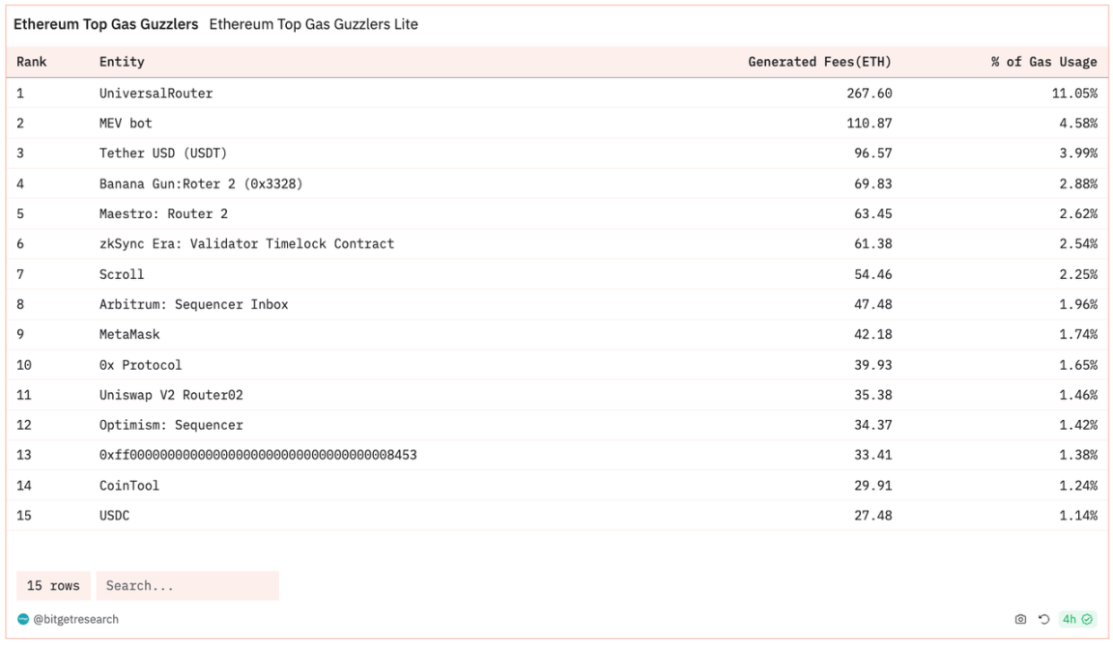Click the 34.37 fees value

(x=873, y=425)
